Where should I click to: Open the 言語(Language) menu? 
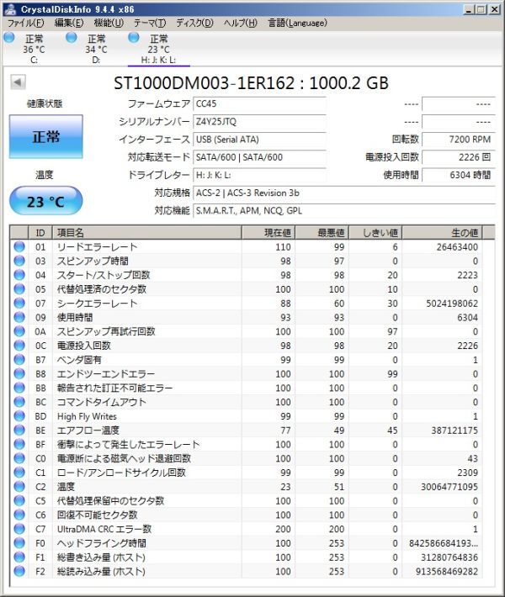click(x=297, y=23)
